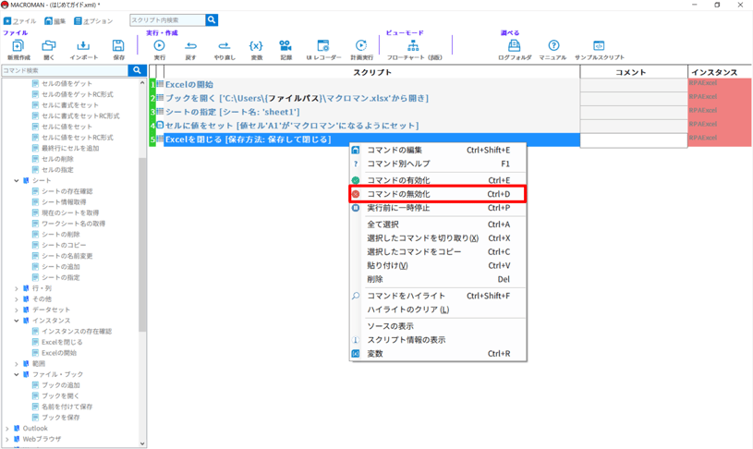Collapse the シート tree node
This screenshot has width=753, height=449.
(x=17, y=181)
